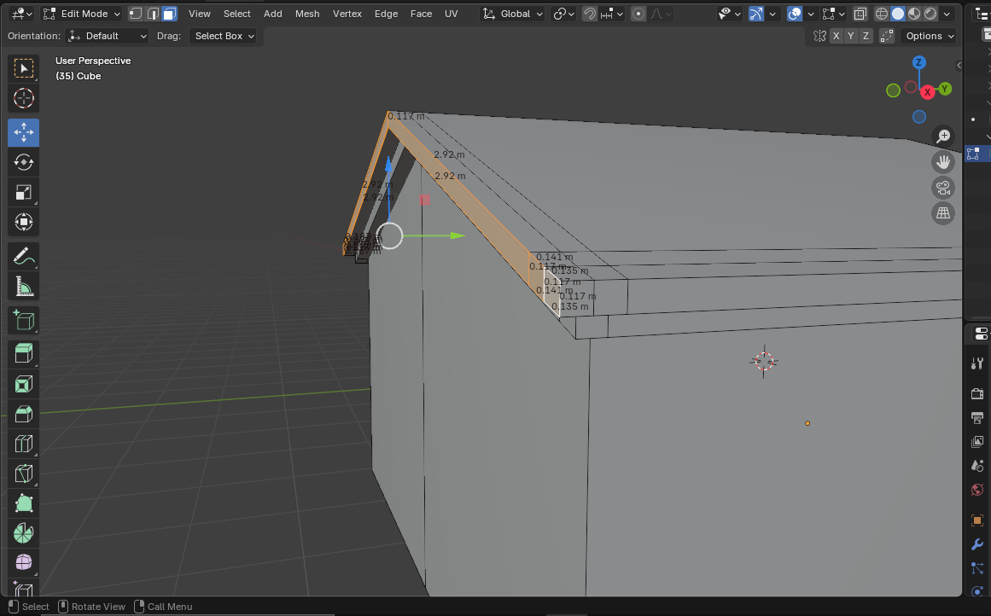Open the View Layer properties tab
This screenshot has height=616, width=991.
pyautogui.click(x=977, y=442)
